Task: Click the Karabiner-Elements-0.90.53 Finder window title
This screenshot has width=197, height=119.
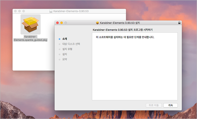Action: point(71,11)
